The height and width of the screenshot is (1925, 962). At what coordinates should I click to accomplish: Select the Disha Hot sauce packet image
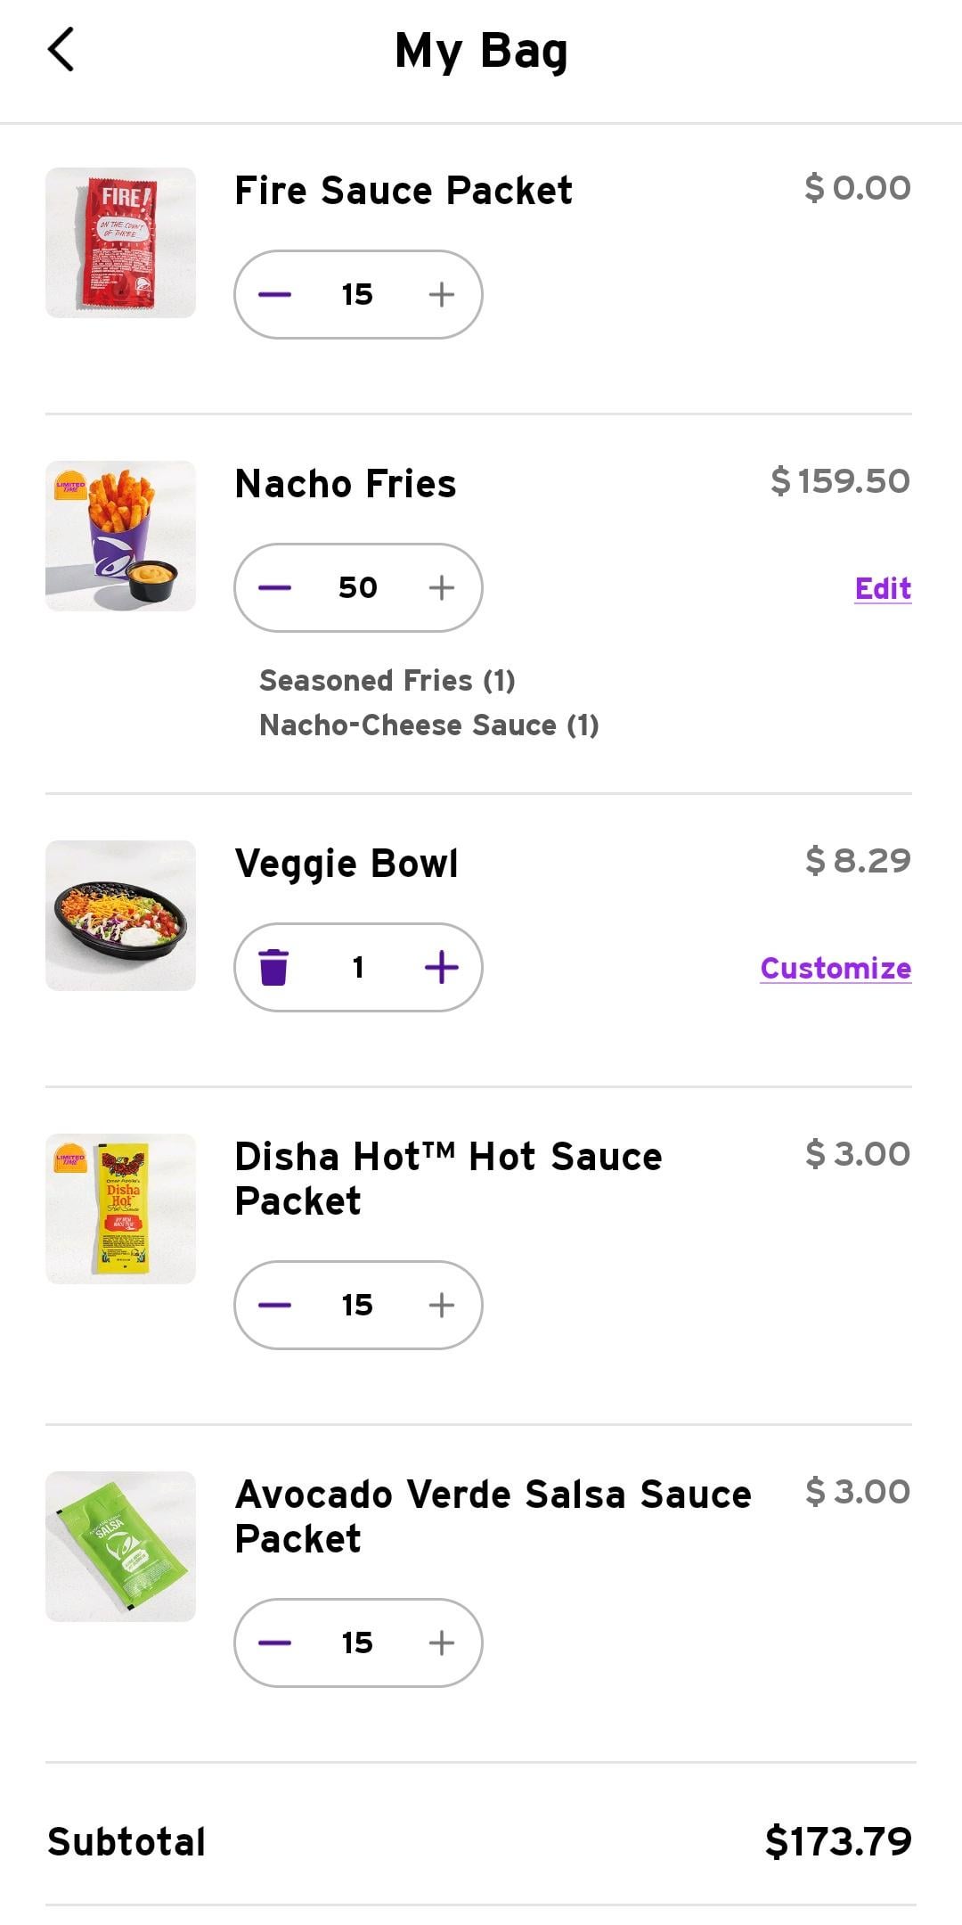point(120,1208)
